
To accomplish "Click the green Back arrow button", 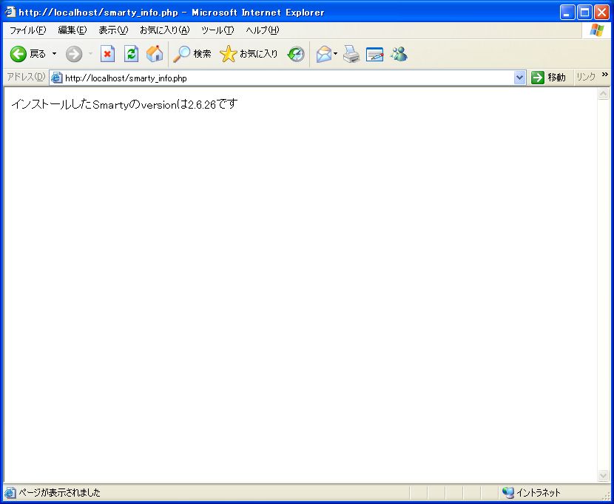I will pyautogui.click(x=18, y=54).
